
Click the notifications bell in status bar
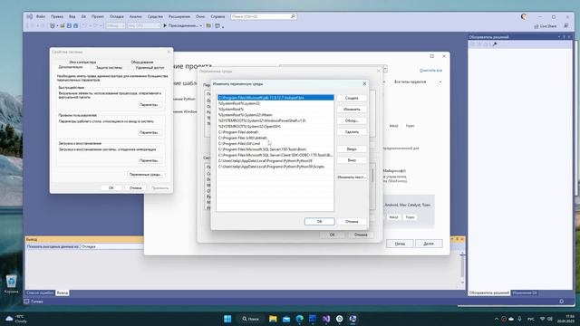tap(562, 302)
